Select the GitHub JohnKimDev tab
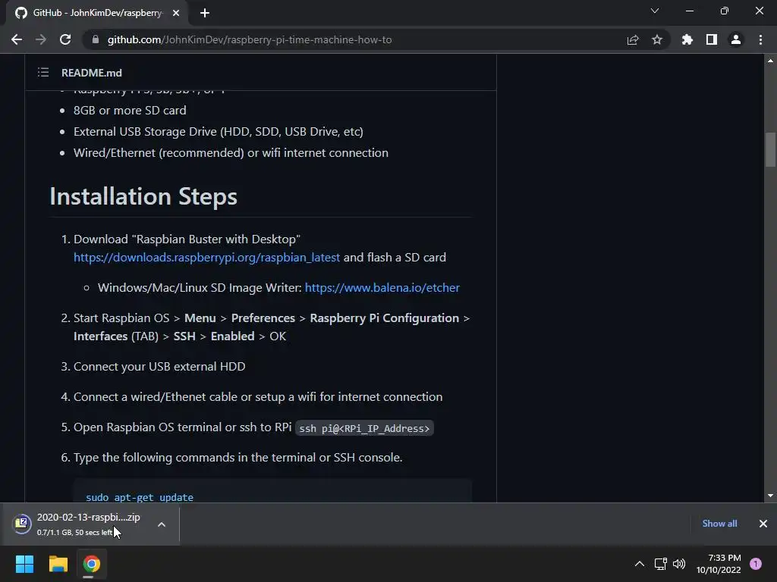The image size is (777, 582). point(96,13)
